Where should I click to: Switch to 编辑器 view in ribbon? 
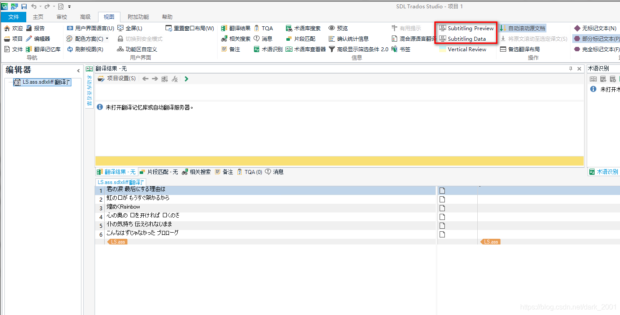pos(38,39)
